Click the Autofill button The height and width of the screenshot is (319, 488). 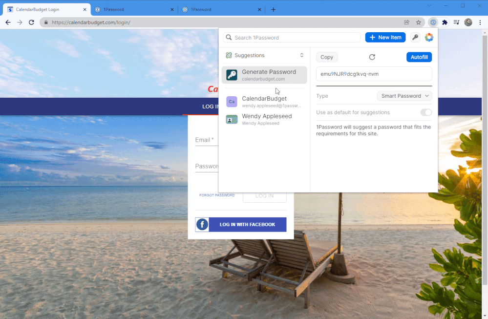pyautogui.click(x=419, y=57)
